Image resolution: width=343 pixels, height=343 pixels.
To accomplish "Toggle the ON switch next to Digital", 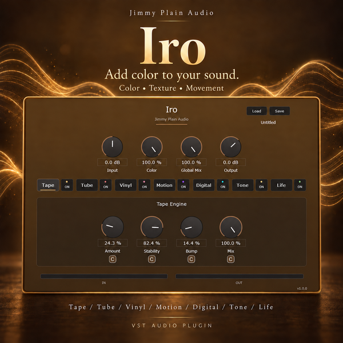I will pos(223,185).
